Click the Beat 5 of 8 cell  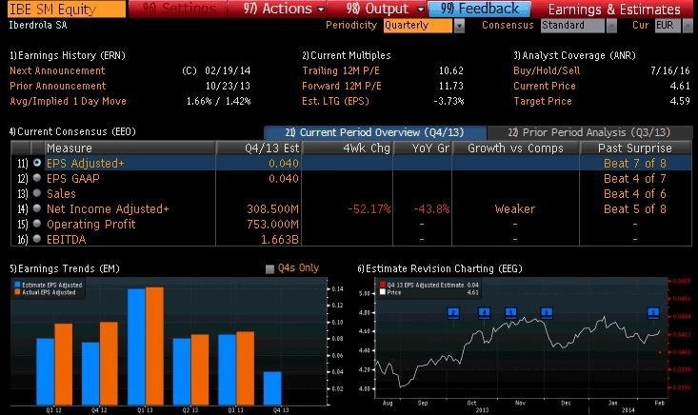coord(635,208)
